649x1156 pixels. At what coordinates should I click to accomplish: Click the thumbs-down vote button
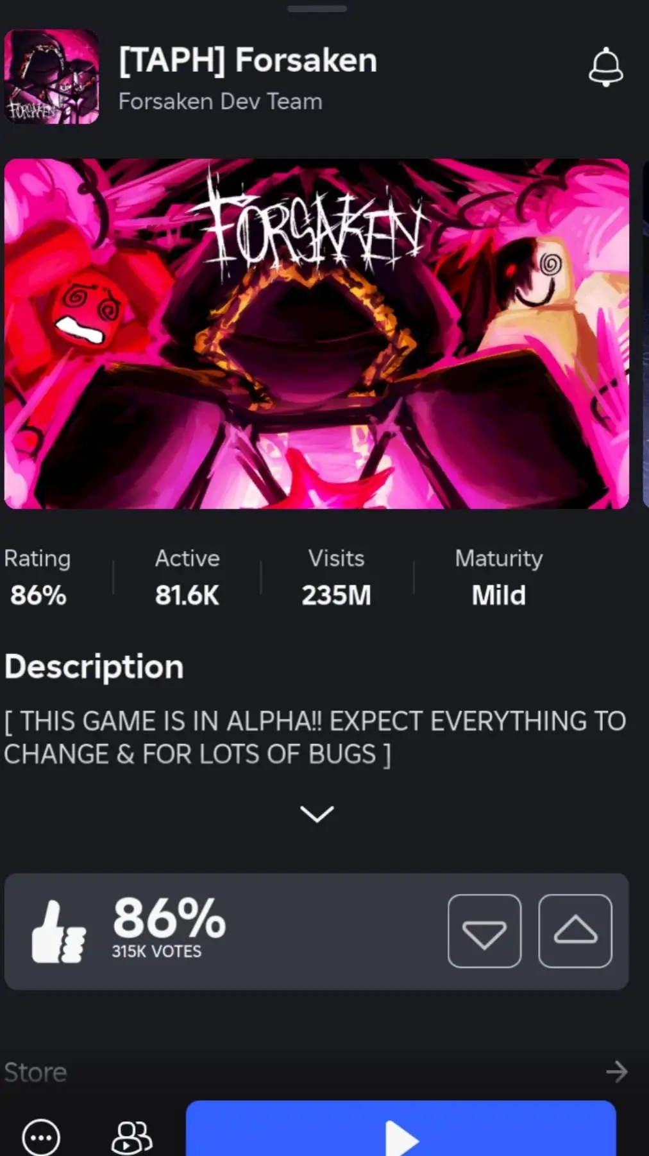coord(484,931)
